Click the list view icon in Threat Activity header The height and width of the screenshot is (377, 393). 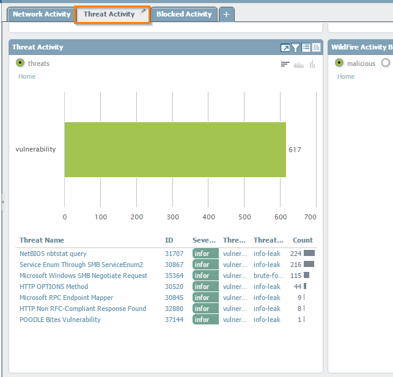pyautogui.click(x=306, y=48)
